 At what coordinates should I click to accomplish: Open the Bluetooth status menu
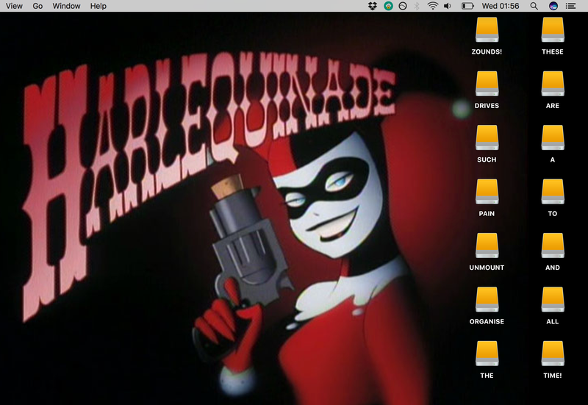pos(417,6)
